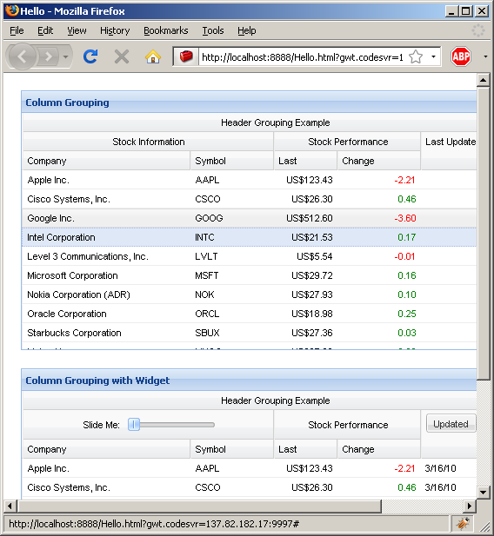The width and height of the screenshot is (494, 536).
Task: Click page scroll up arrow
Action: pyautogui.click(x=483, y=80)
